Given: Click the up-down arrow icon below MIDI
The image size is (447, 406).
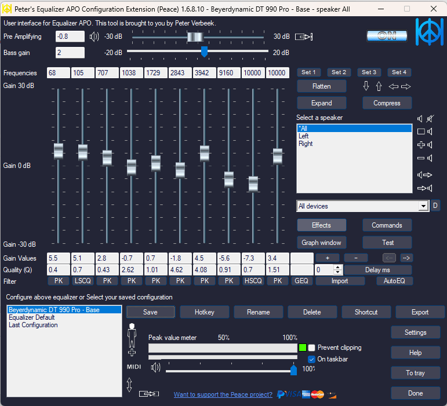Looking at the screenshot, I should [129, 385].
